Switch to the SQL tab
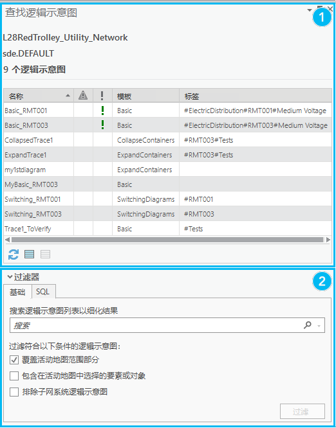This screenshot has width=336, height=428. (43, 292)
